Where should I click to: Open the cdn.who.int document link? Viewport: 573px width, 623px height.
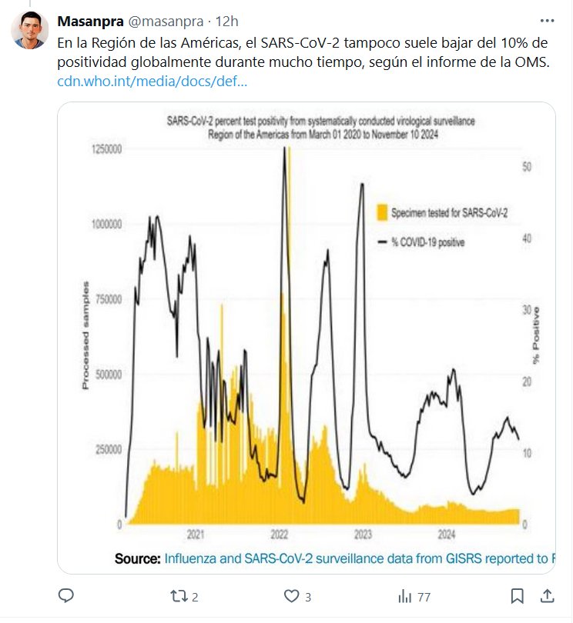pos(152,81)
